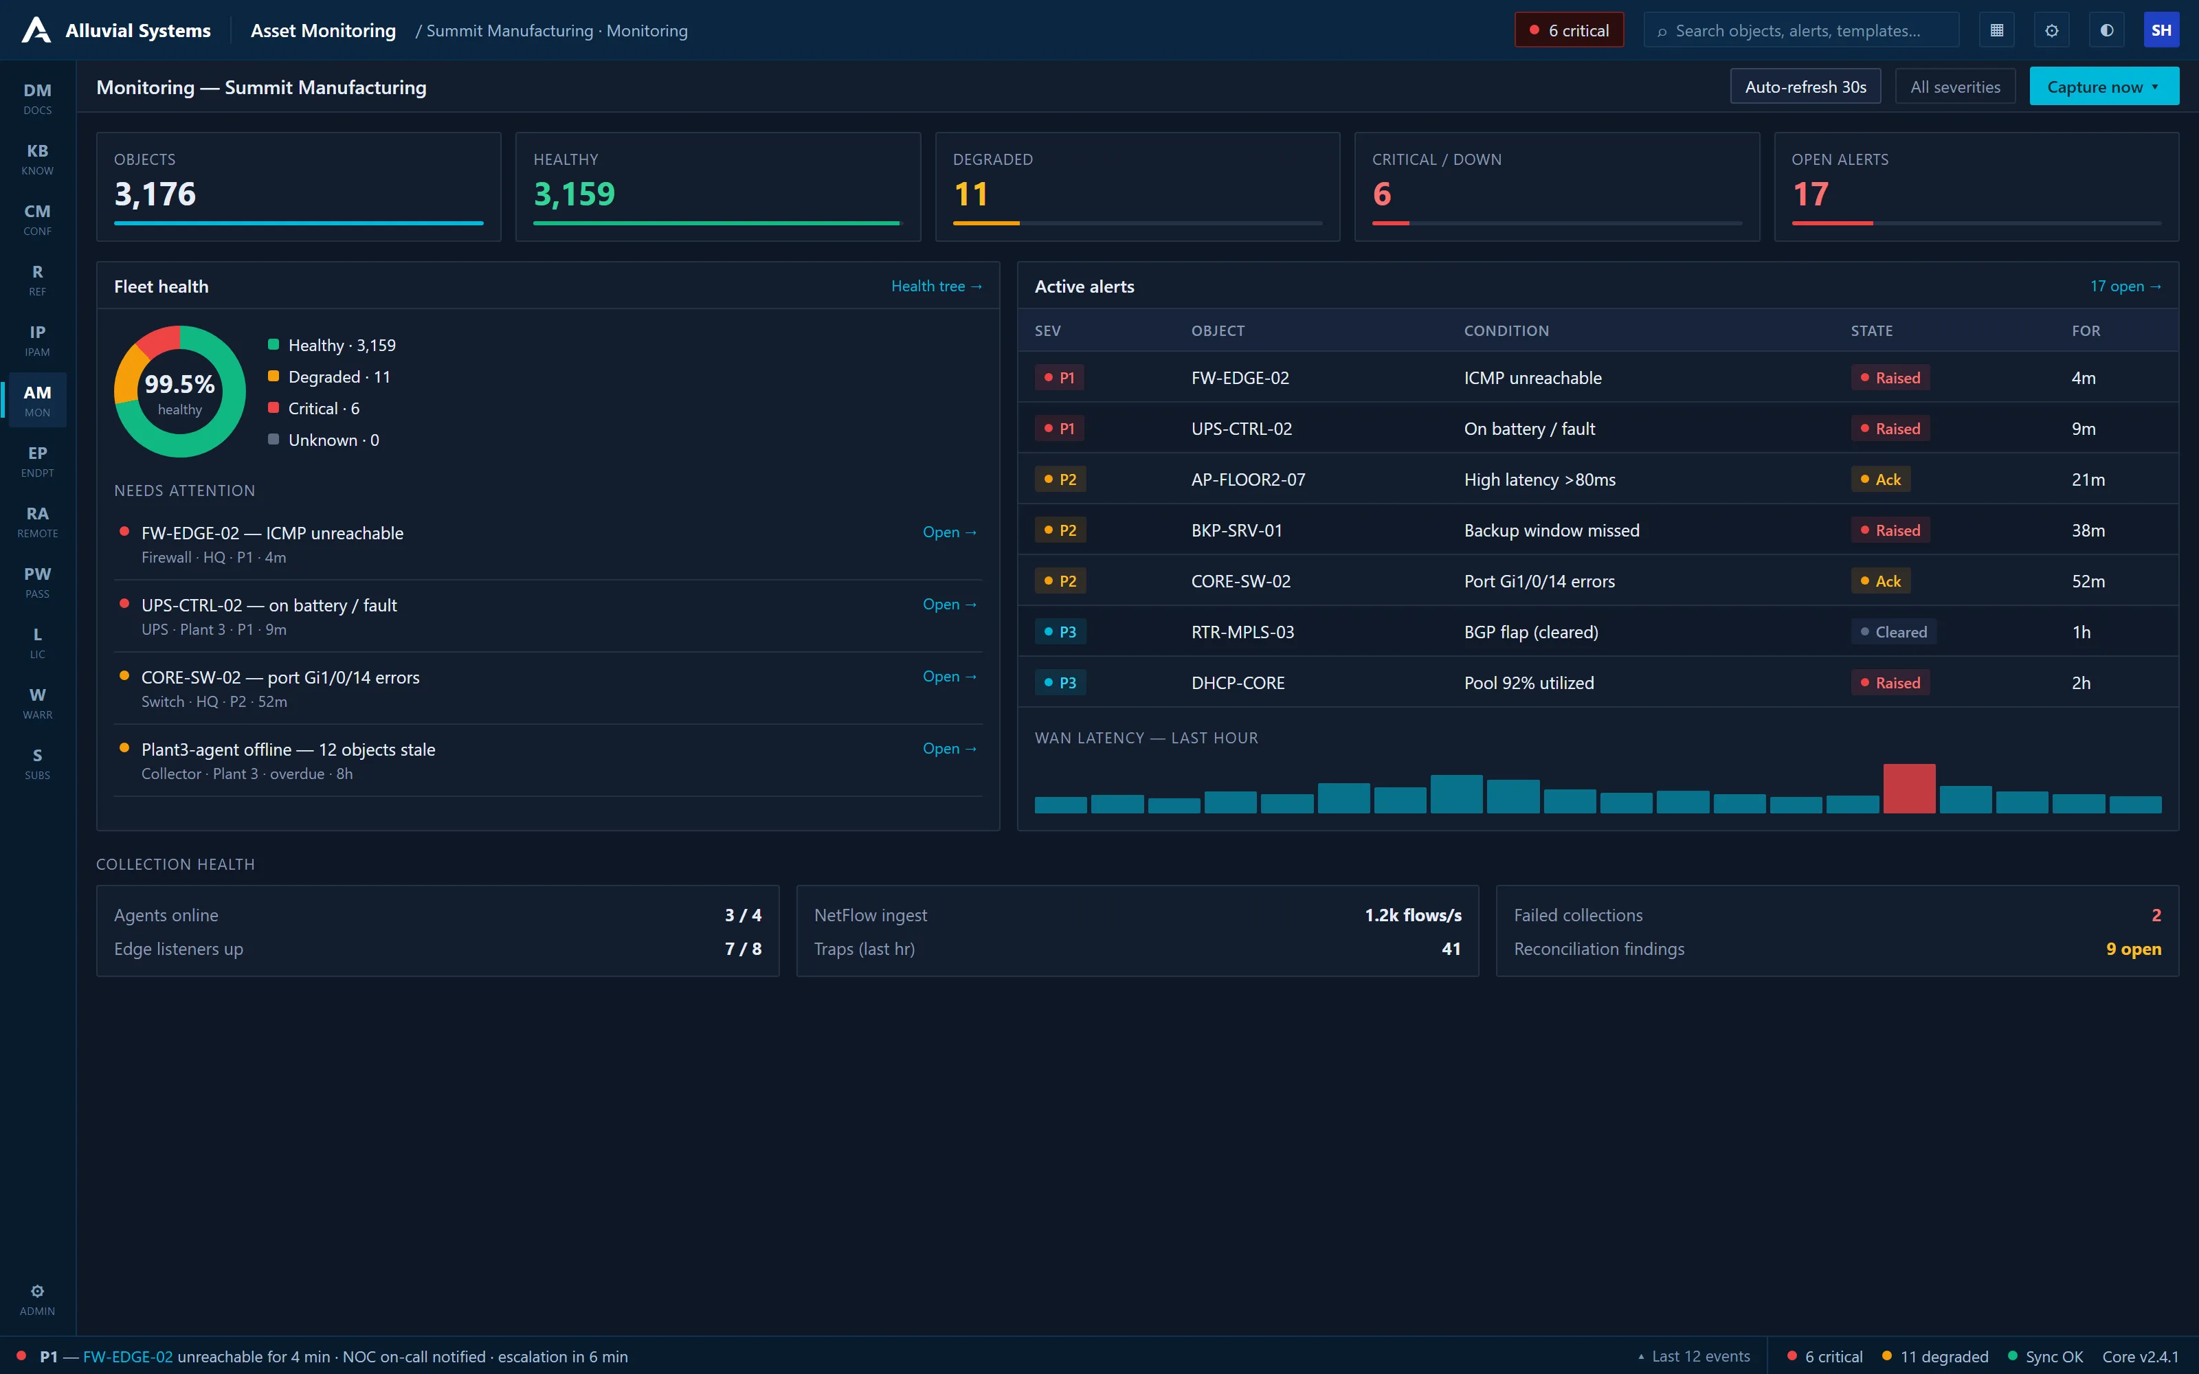Open the All severities filter
The width and height of the screenshot is (2199, 1374).
click(1954, 87)
